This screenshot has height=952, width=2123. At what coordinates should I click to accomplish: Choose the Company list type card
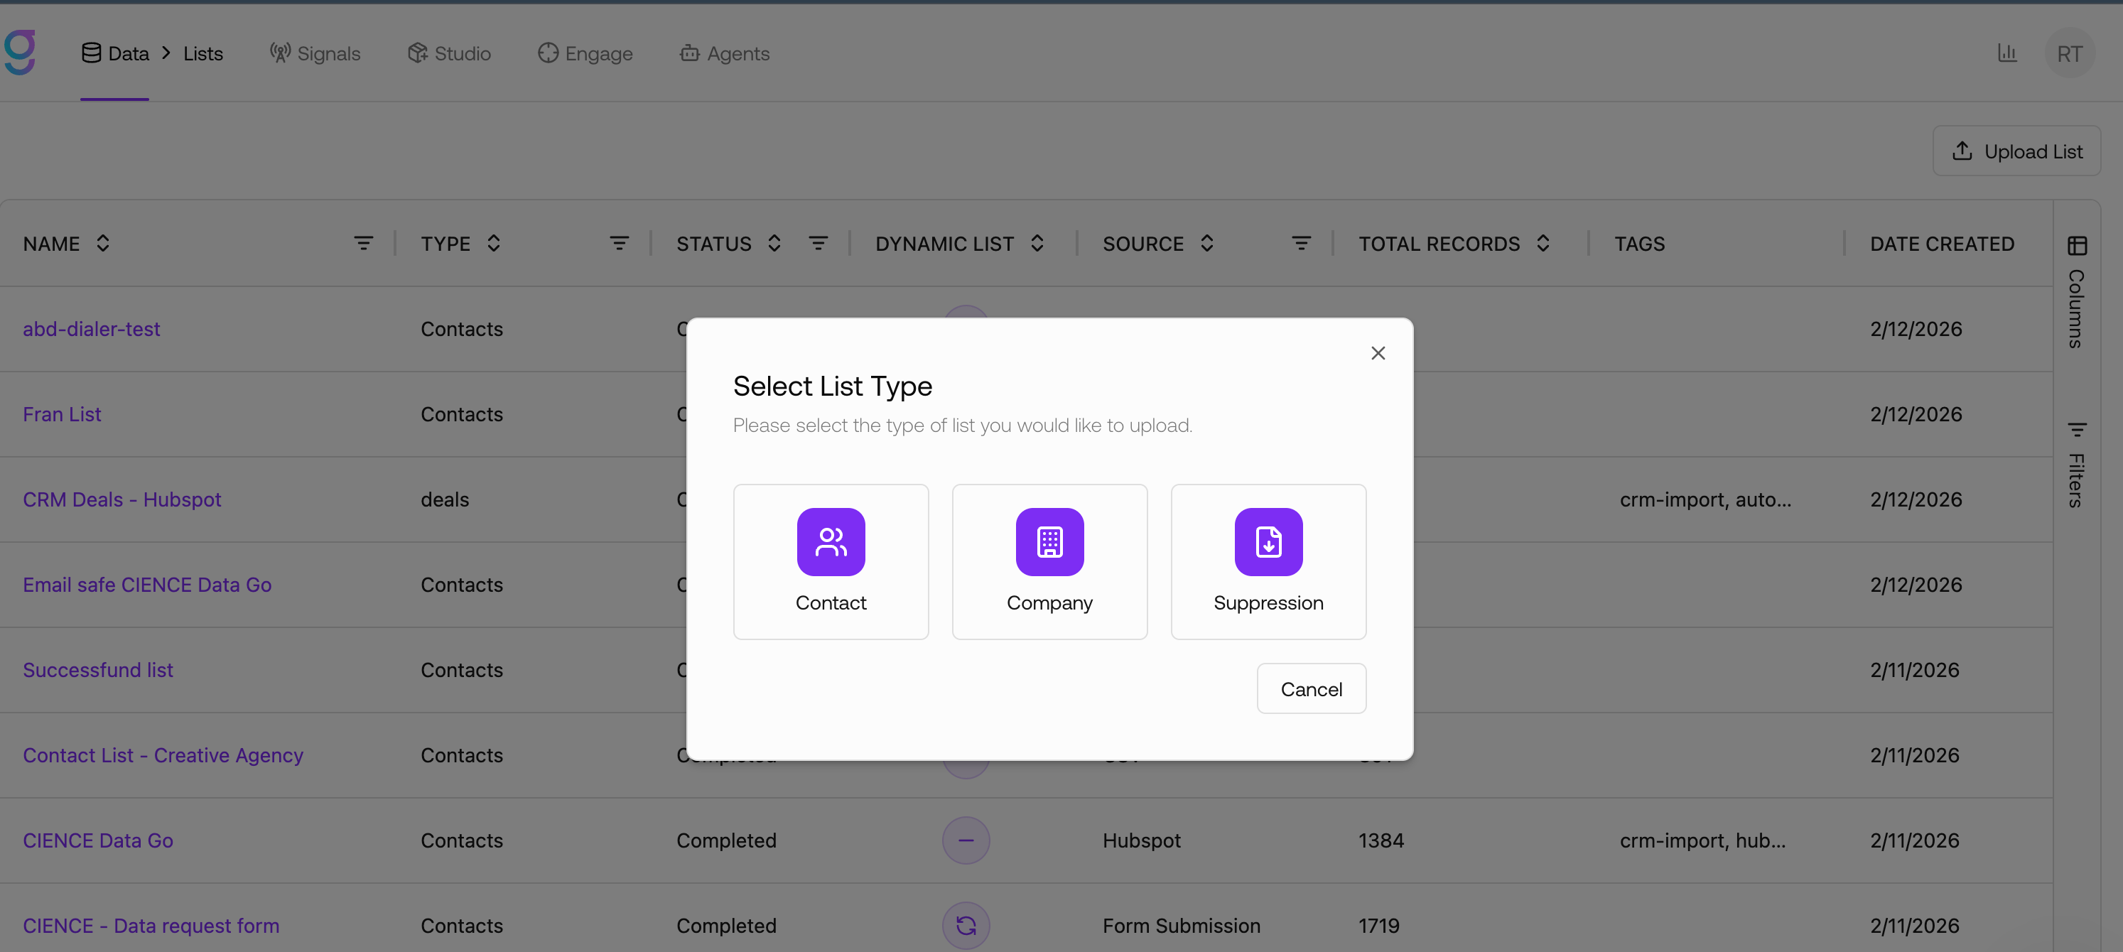(1049, 561)
